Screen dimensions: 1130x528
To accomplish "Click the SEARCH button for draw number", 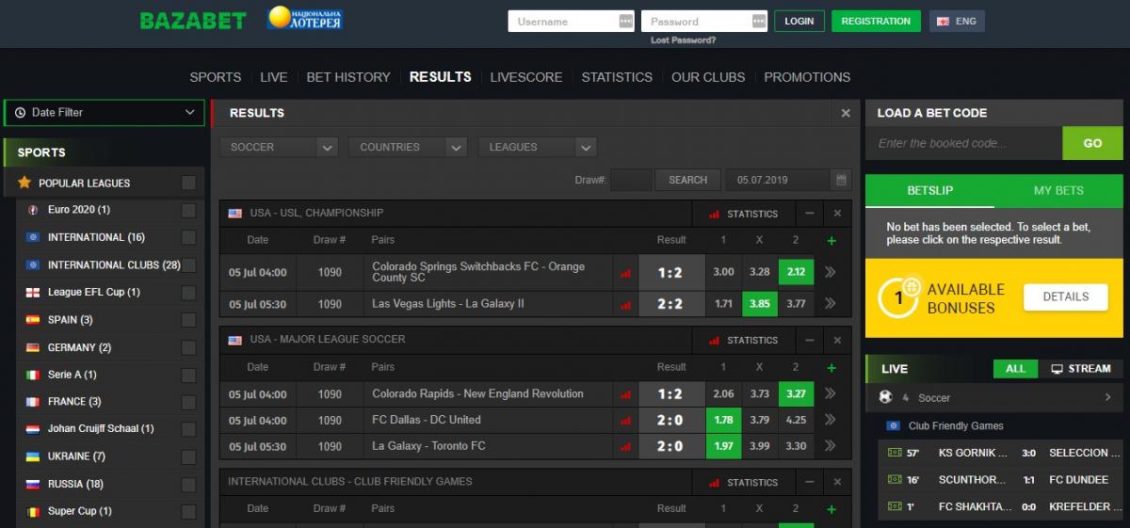I will [688, 180].
